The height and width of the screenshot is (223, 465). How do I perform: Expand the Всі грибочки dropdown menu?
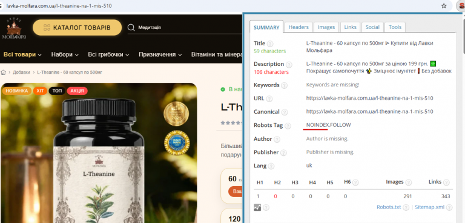coord(108,54)
